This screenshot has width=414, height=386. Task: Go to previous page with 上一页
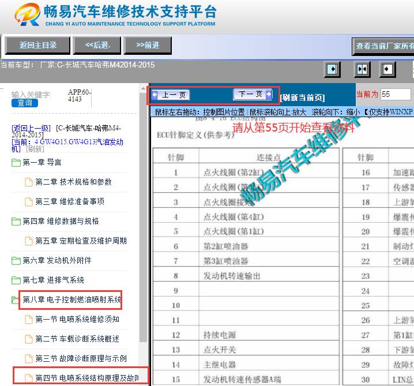pyautogui.click(x=171, y=95)
